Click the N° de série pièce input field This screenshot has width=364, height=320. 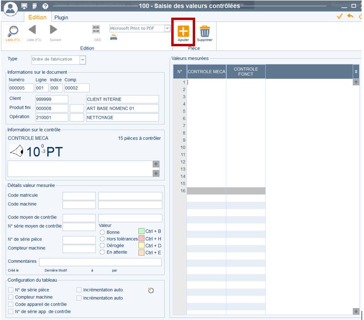pos(79,240)
